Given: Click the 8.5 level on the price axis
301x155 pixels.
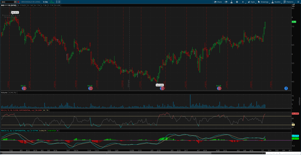Looking at the screenshot, I should 293,8.
